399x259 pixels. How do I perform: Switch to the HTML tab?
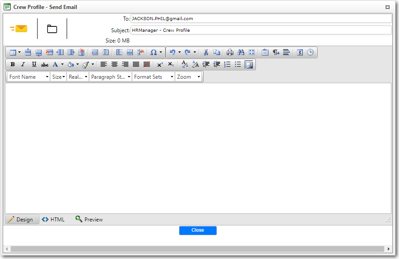coord(53,220)
